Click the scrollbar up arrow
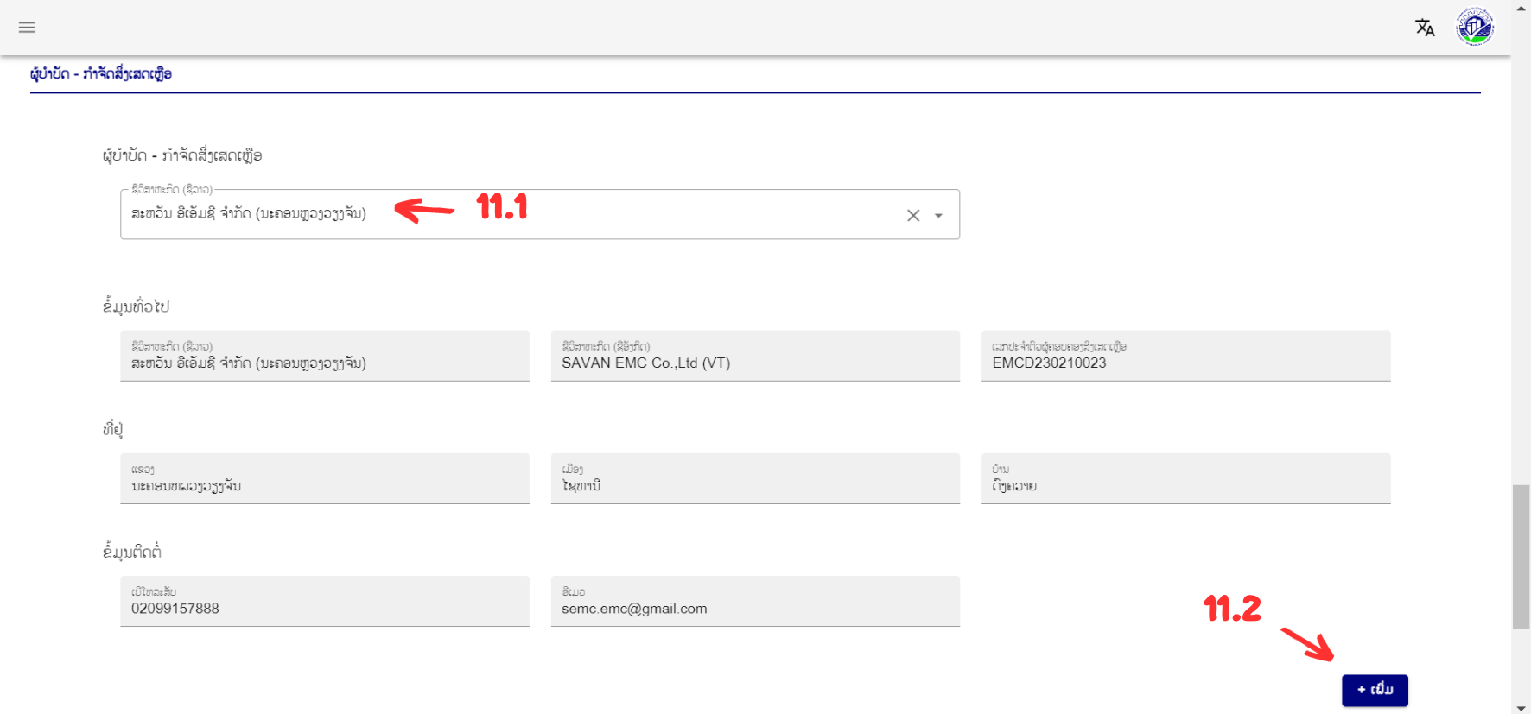Viewport: 1531px width, 714px height. pyautogui.click(x=1521, y=8)
